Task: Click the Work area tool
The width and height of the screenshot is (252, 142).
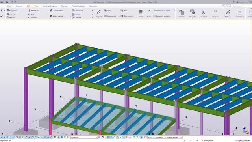Action: point(215,13)
